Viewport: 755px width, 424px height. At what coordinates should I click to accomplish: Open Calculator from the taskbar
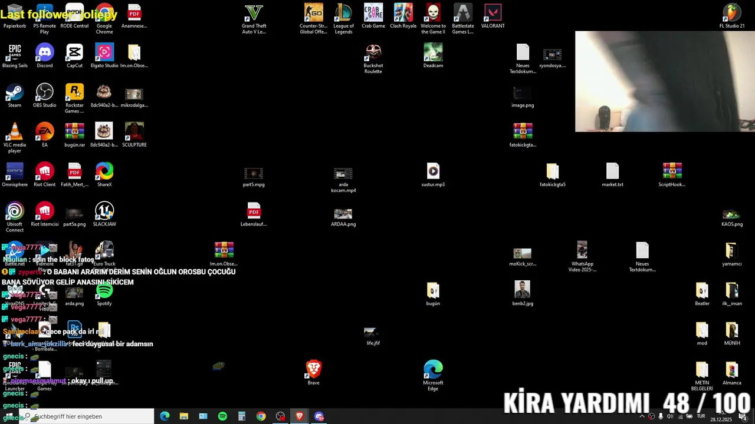(242, 416)
